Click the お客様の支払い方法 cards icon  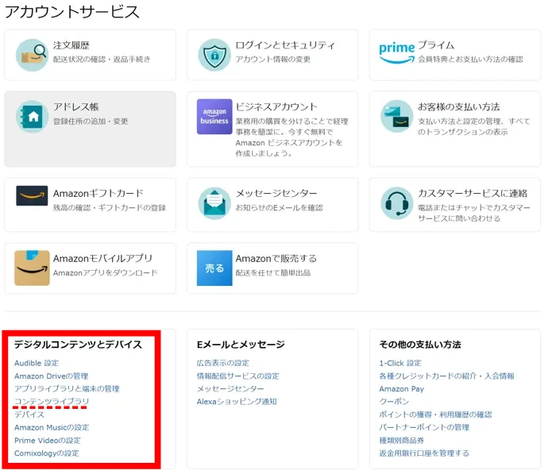[397, 116]
